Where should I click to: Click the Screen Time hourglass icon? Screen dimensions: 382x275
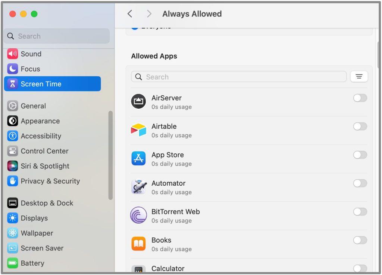(x=12, y=84)
